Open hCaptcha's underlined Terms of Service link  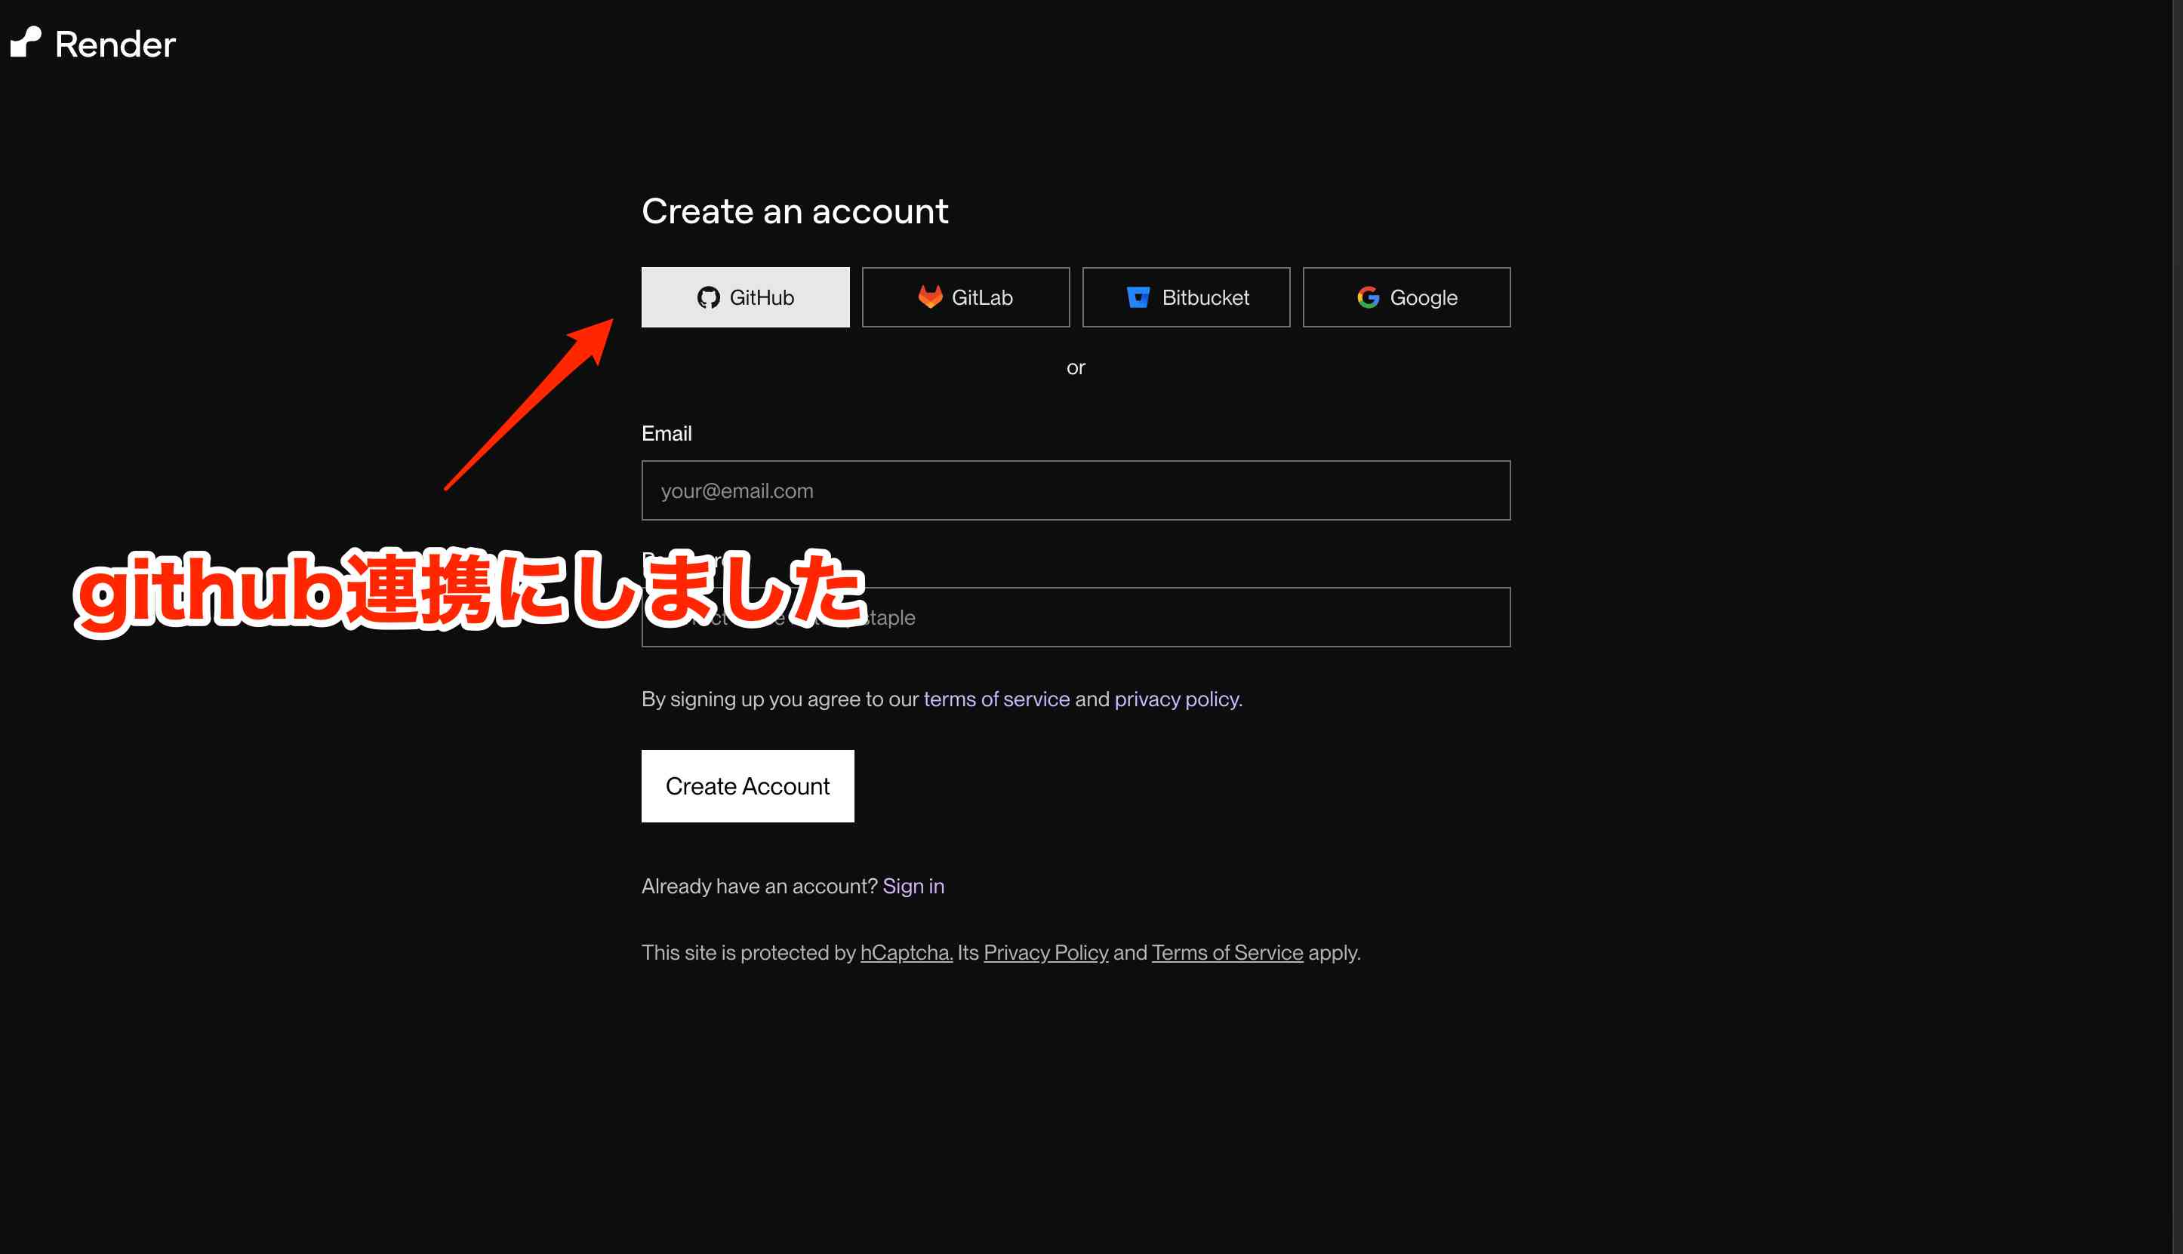[1227, 952]
